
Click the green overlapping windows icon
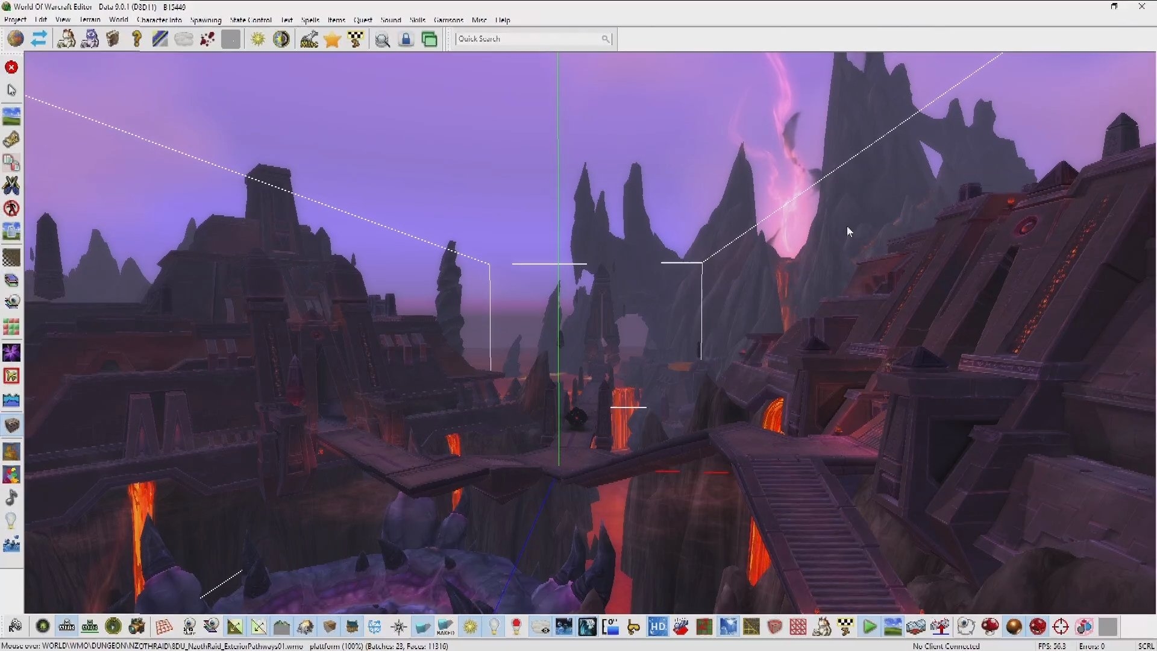(430, 39)
